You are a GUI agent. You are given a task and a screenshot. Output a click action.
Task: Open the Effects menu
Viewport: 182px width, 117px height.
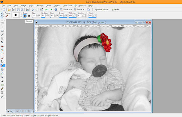(x=40, y=5)
